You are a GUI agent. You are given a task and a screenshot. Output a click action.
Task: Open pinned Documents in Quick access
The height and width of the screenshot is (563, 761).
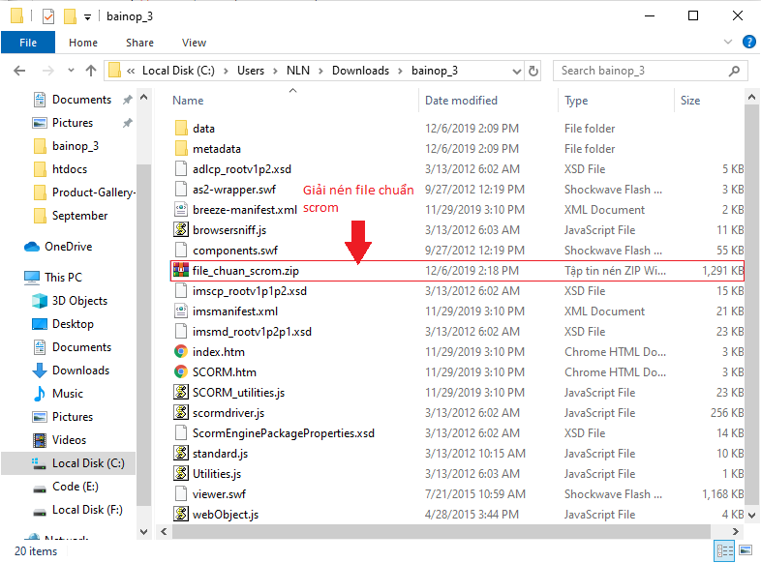click(x=81, y=100)
